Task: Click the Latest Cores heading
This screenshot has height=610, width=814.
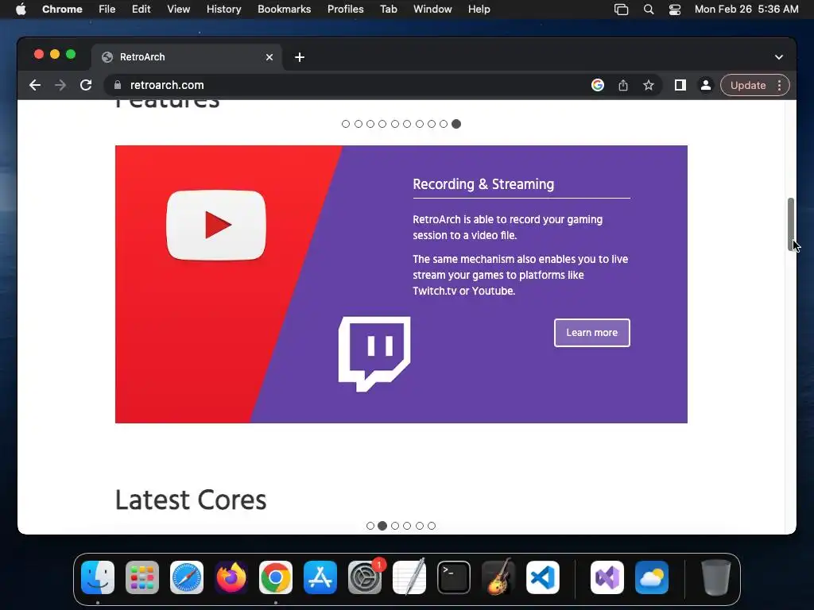Action: point(191,500)
